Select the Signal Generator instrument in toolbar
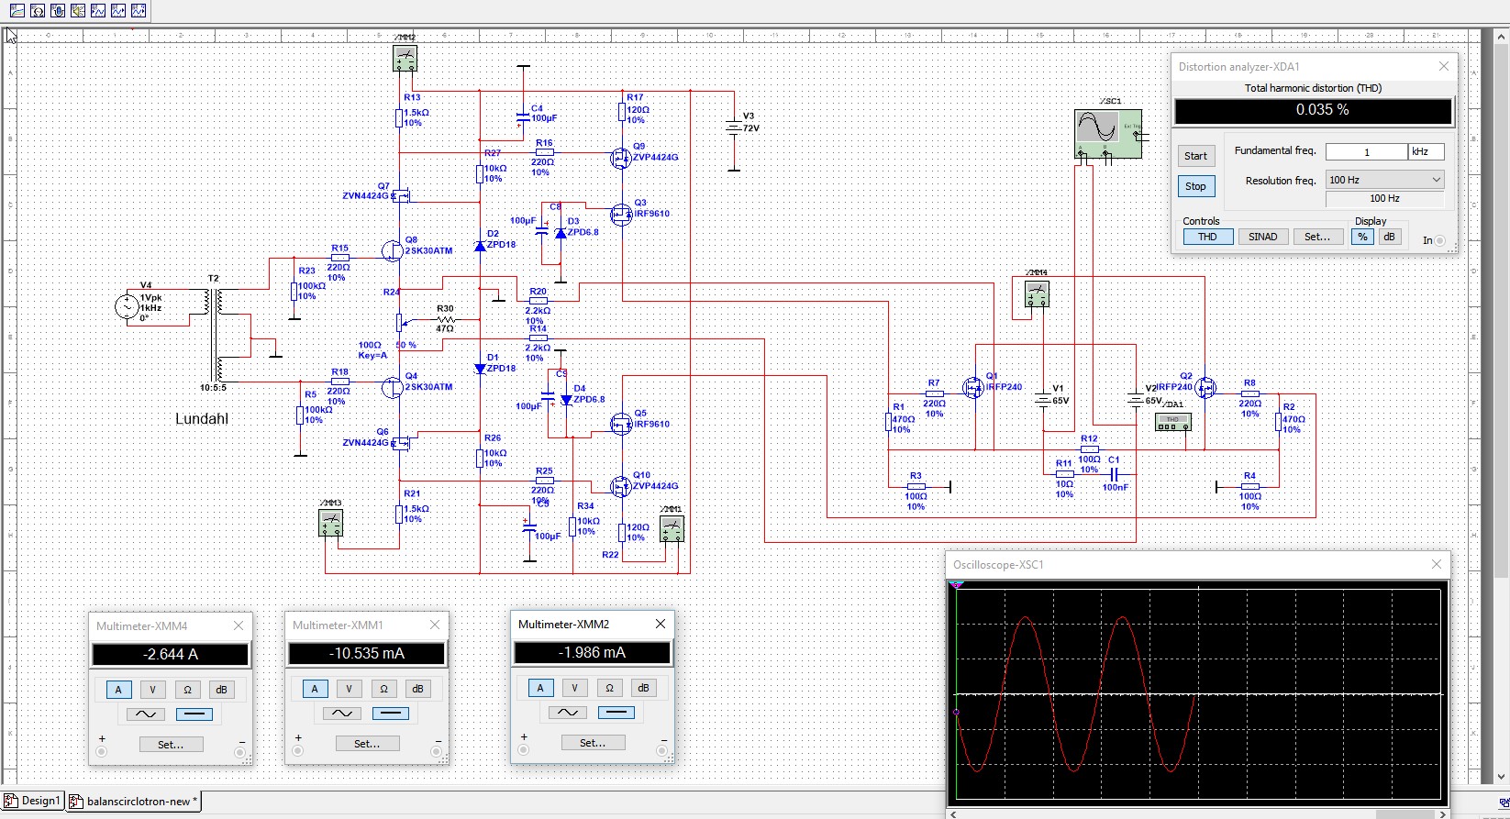This screenshot has width=1510, height=819. 118,10
